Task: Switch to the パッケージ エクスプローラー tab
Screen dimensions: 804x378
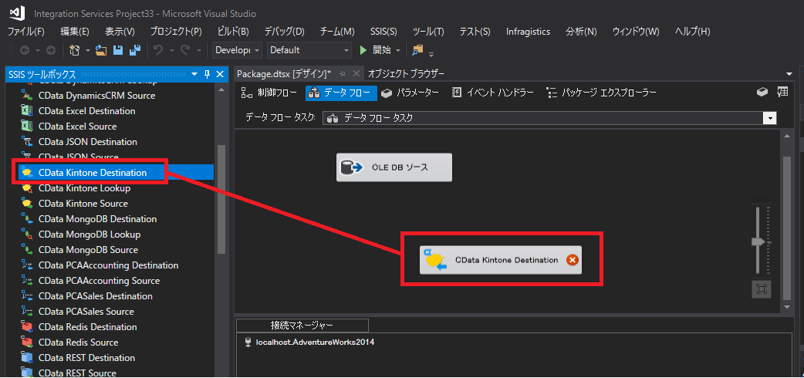Action: coord(602,93)
